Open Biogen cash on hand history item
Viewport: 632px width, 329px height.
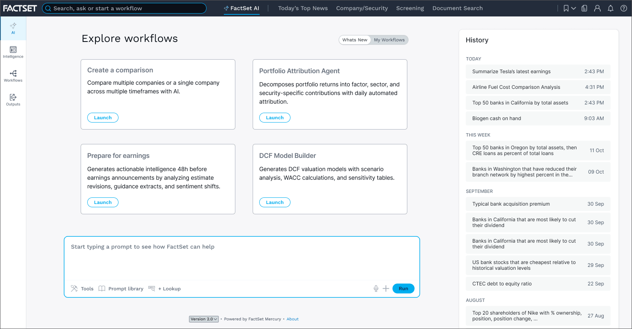(538, 118)
